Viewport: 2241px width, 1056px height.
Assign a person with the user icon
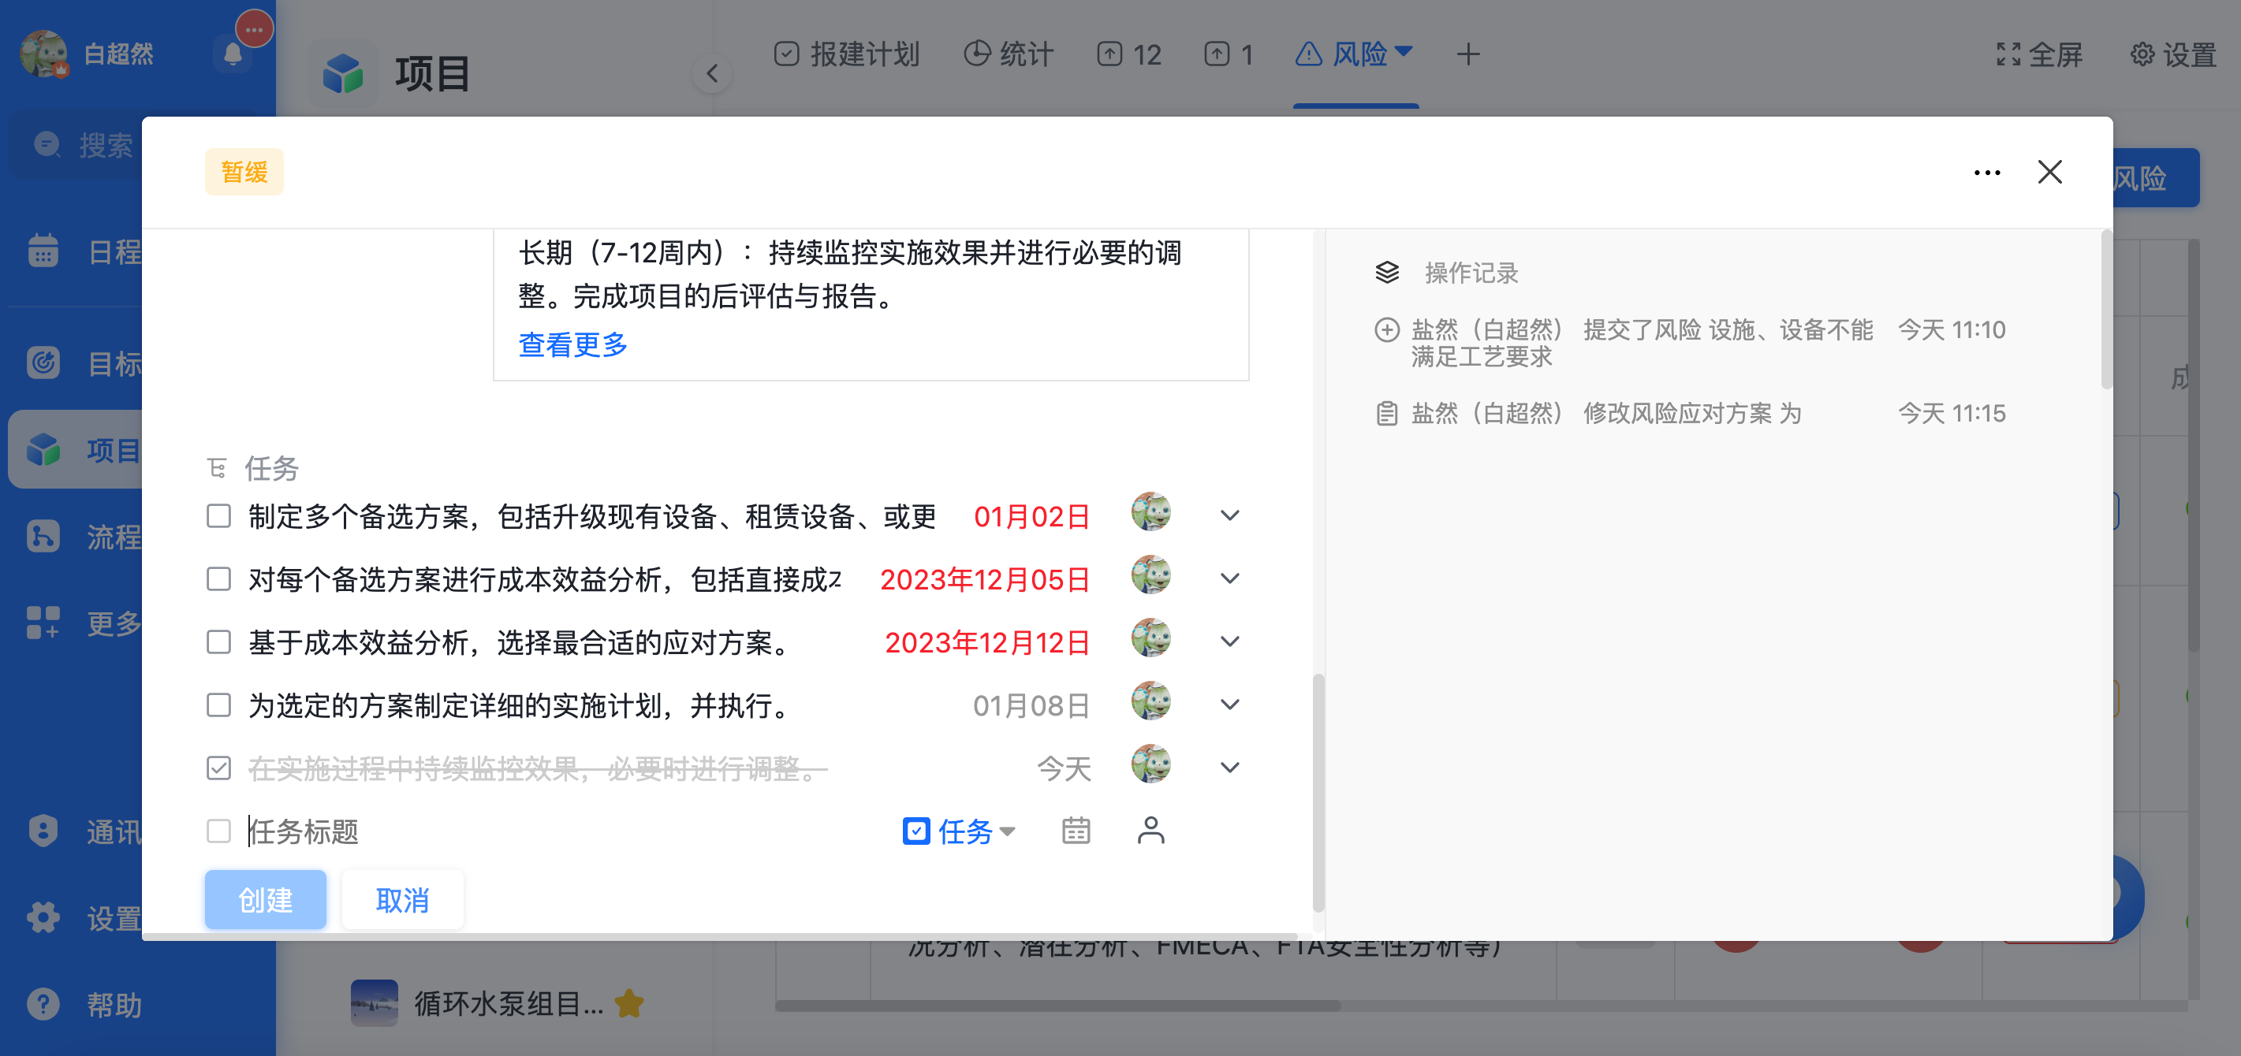[x=1150, y=831]
